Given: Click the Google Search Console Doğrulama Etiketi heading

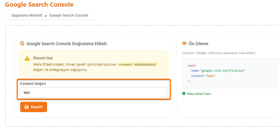Looking at the screenshot, I should [x=67, y=43].
